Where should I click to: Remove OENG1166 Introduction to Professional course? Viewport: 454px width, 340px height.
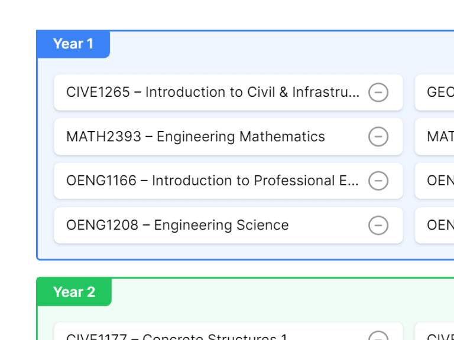378,181
